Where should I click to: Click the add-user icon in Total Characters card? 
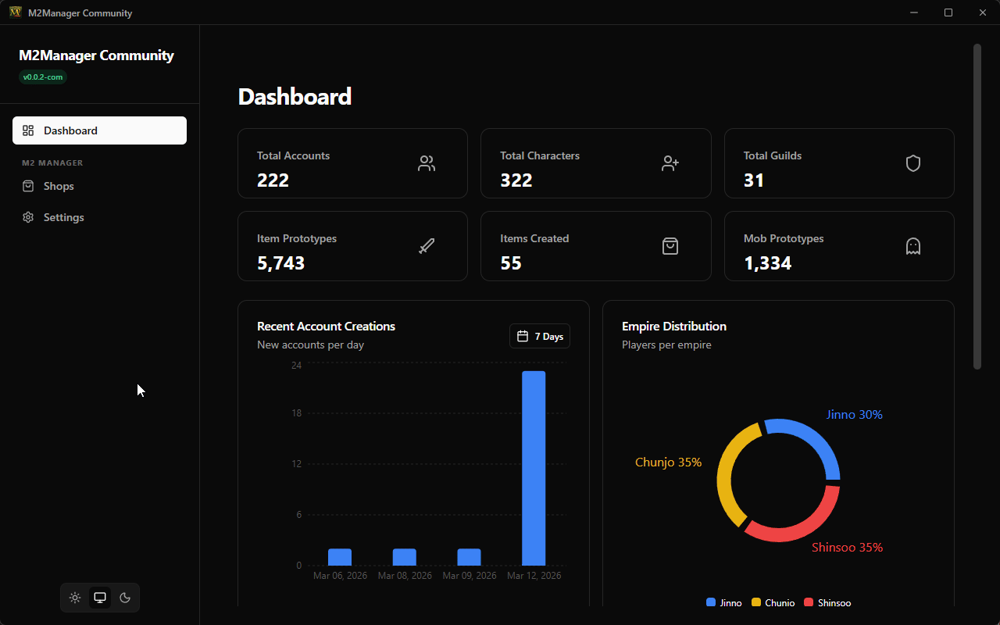tap(670, 163)
